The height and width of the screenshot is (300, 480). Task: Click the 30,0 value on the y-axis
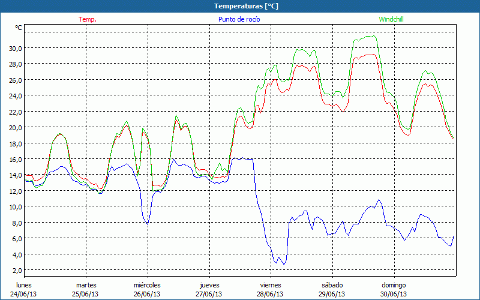[14, 48]
